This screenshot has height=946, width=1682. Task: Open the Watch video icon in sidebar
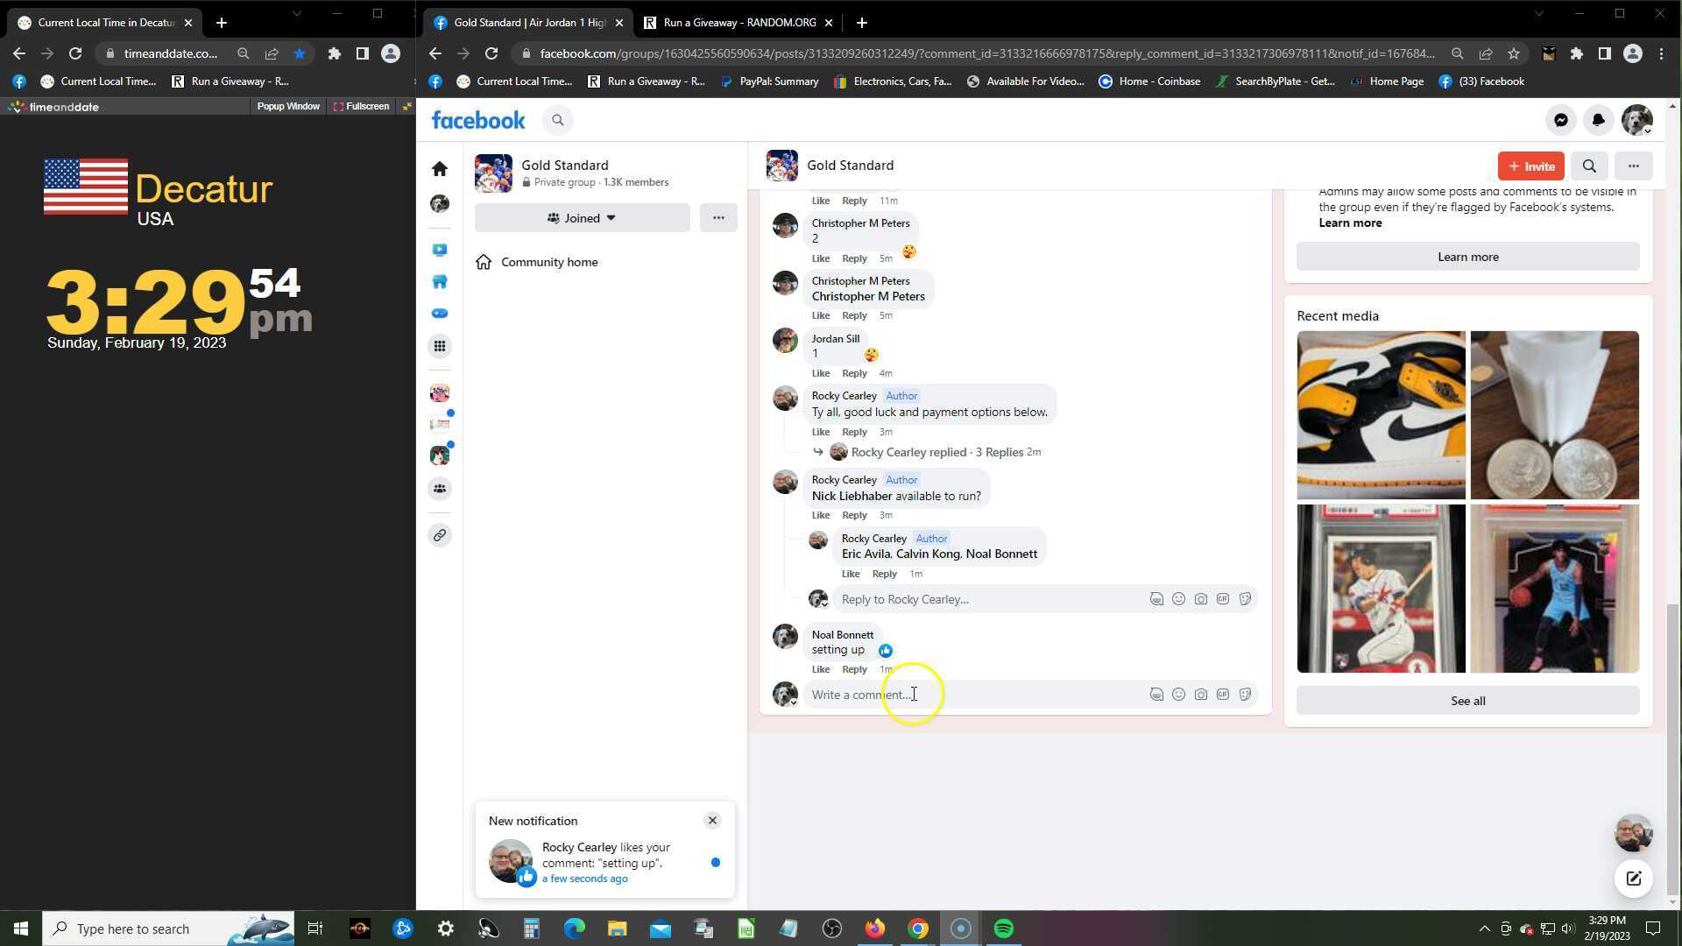440,251
